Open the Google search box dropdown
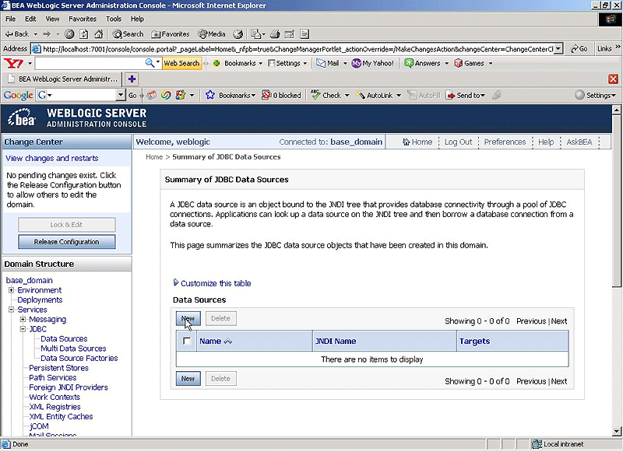The height and width of the screenshot is (452, 623). tap(121, 95)
